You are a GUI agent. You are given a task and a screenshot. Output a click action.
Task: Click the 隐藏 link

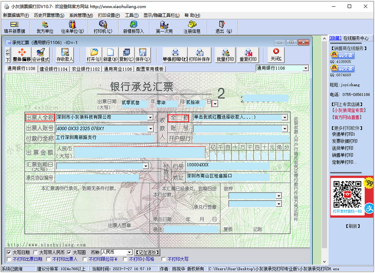(x=335, y=38)
